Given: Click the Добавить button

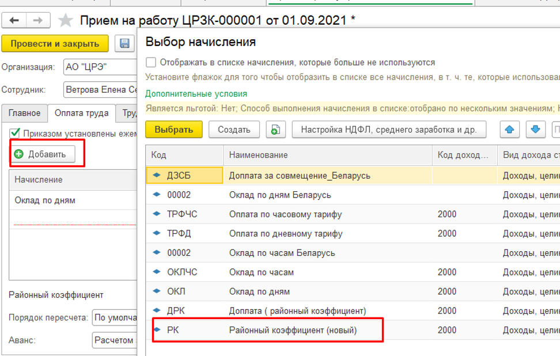Looking at the screenshot, I should tap(43, 154).
